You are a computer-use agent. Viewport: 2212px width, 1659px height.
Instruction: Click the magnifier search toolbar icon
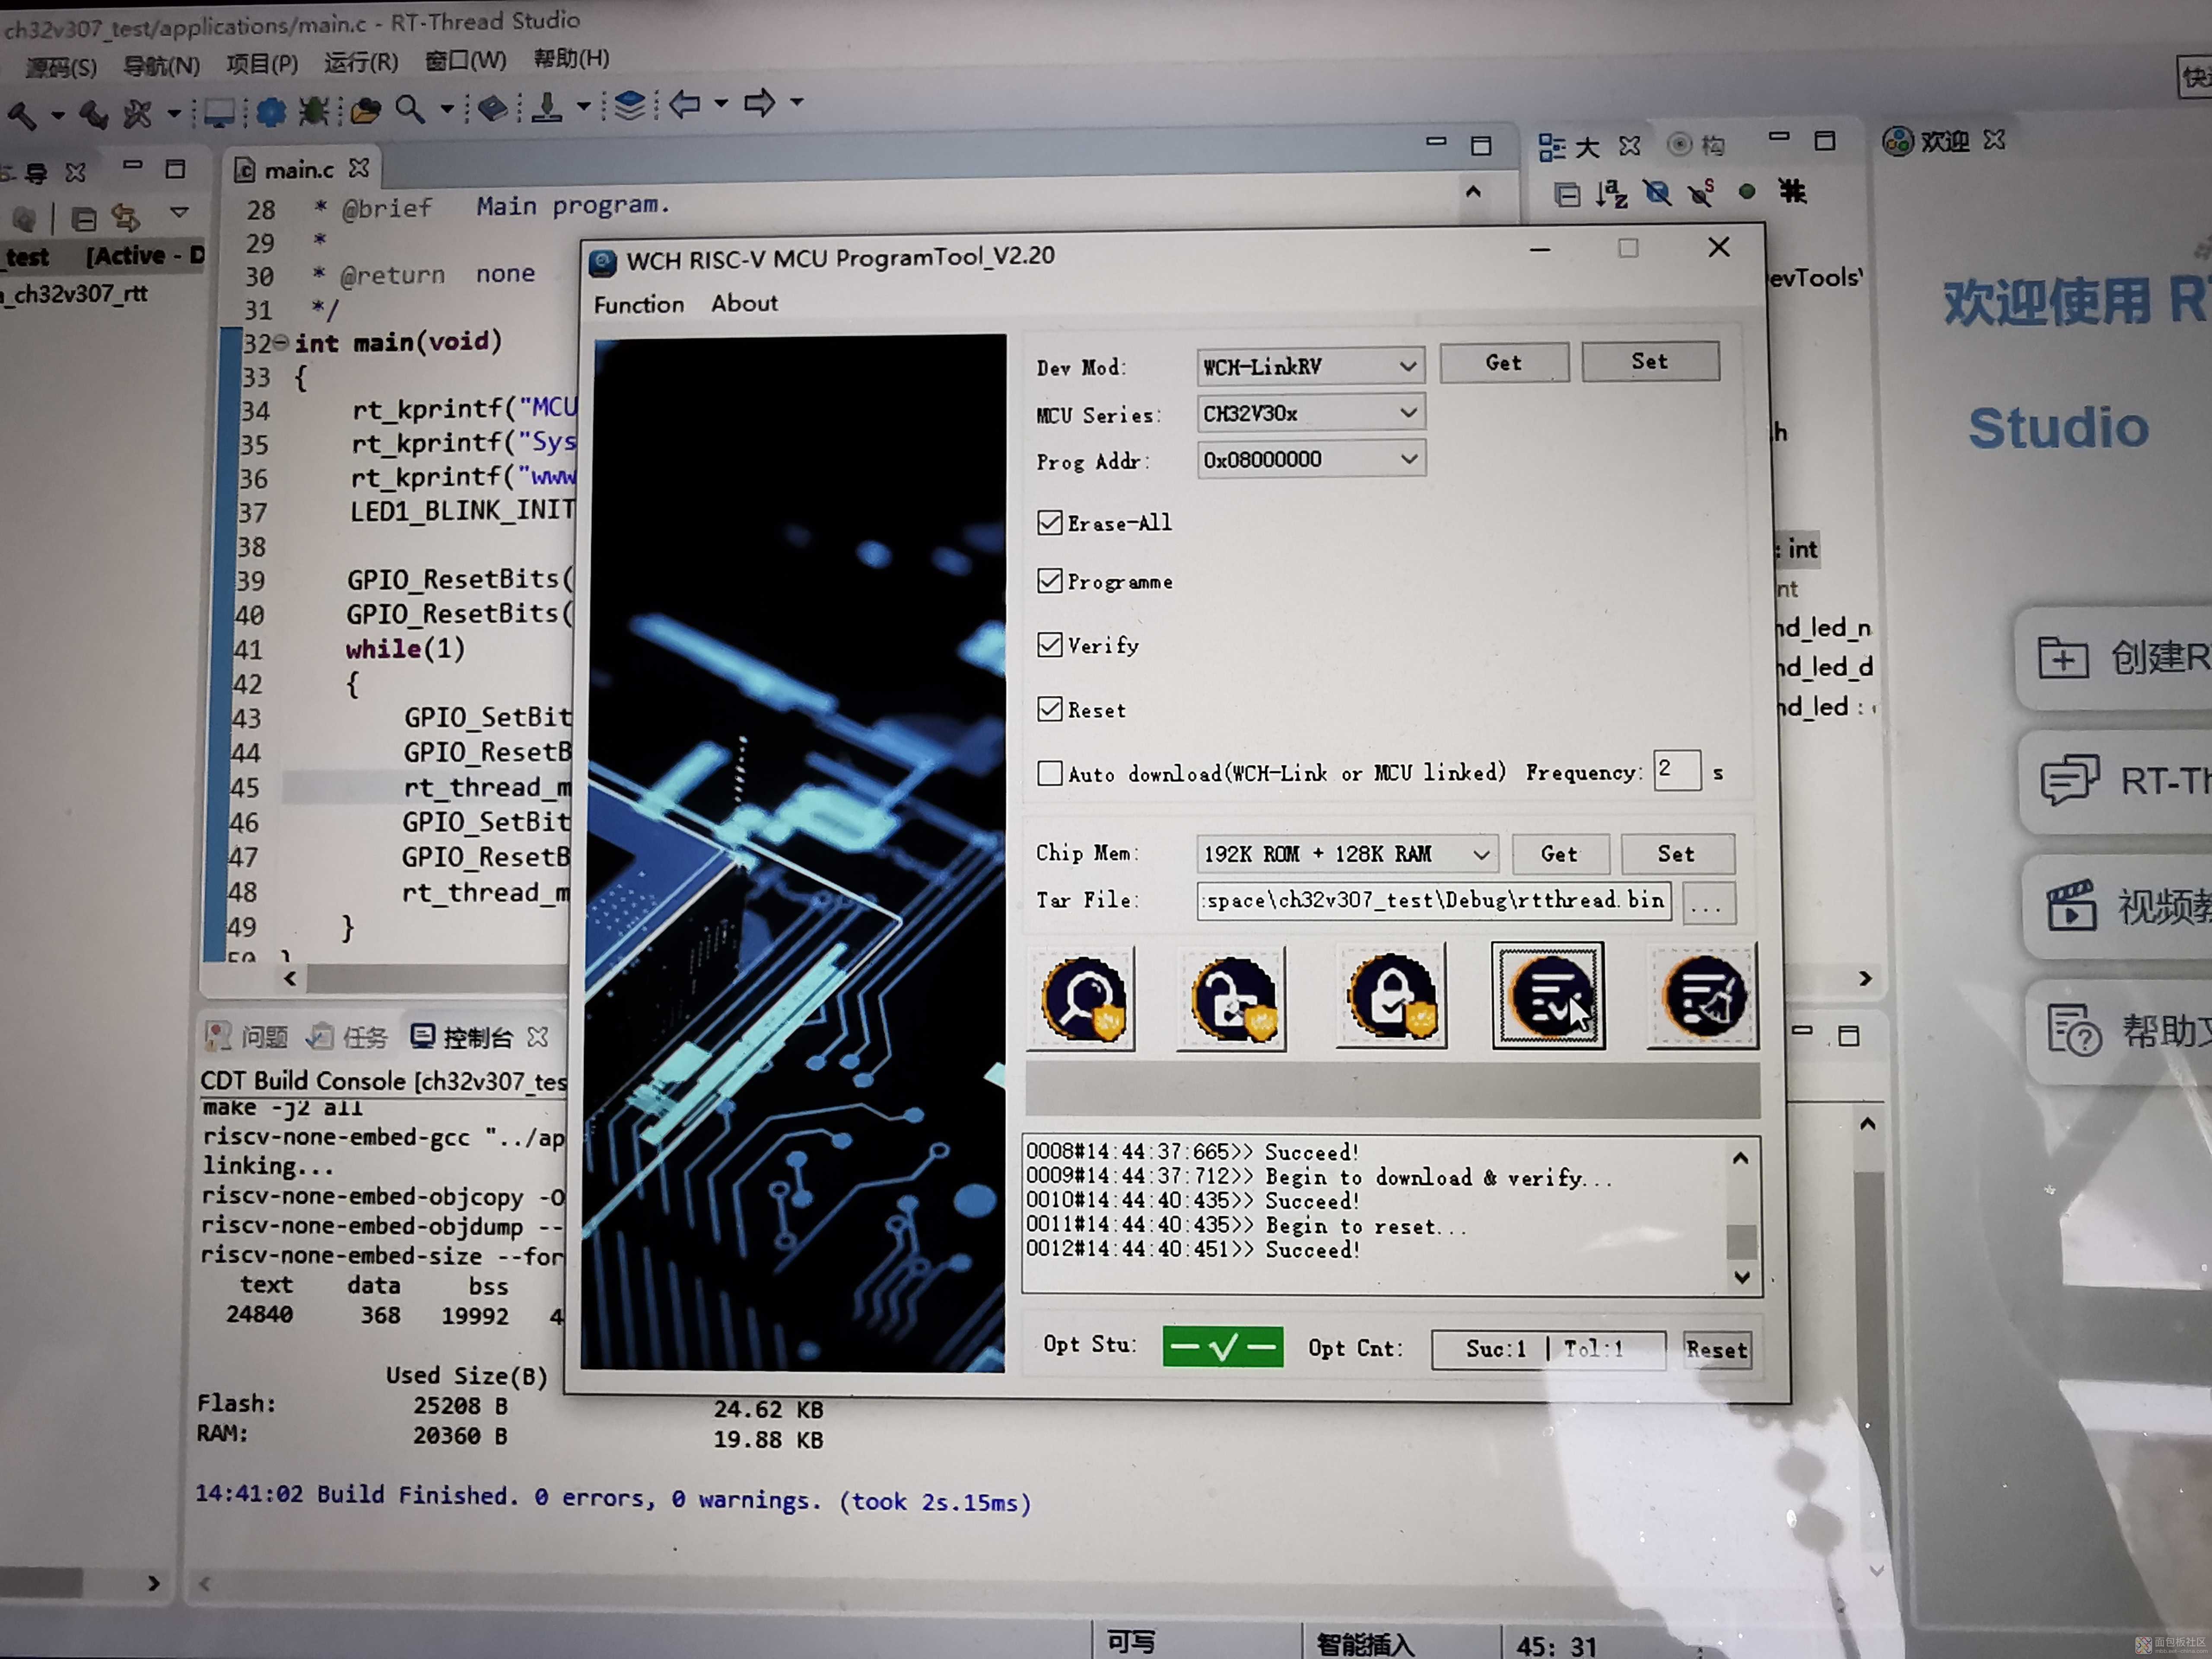pyautogui.click(x=410, y=108)
